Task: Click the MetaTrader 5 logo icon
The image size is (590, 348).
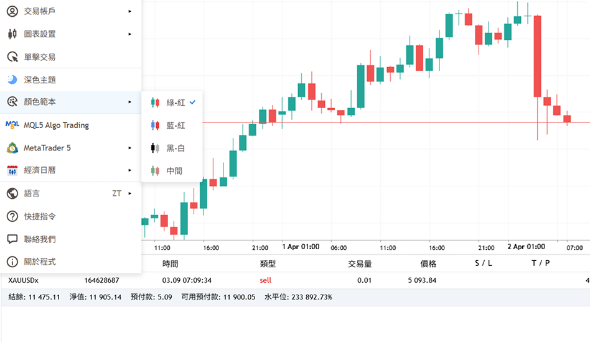Action: [12, 148]
